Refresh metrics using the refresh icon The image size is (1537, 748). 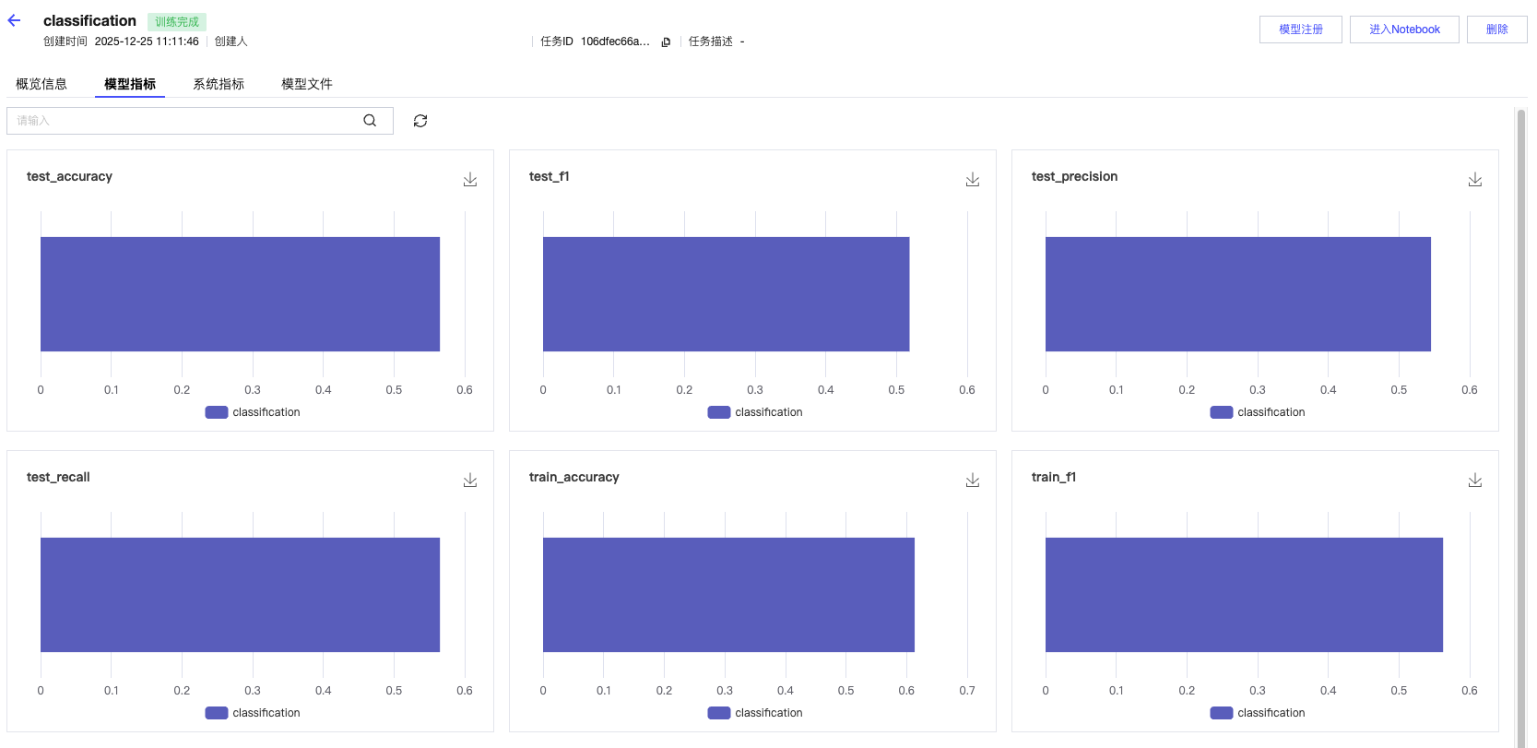pos(420,121)
